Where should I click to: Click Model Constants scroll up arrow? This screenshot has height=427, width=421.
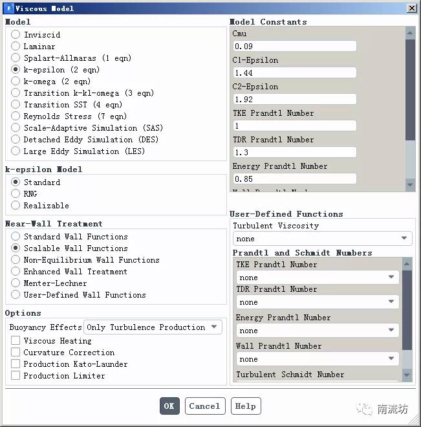(410, 33)
